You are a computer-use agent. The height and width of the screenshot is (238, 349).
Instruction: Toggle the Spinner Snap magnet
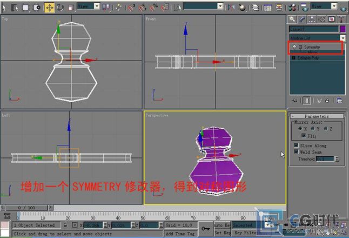coord(164,8)
